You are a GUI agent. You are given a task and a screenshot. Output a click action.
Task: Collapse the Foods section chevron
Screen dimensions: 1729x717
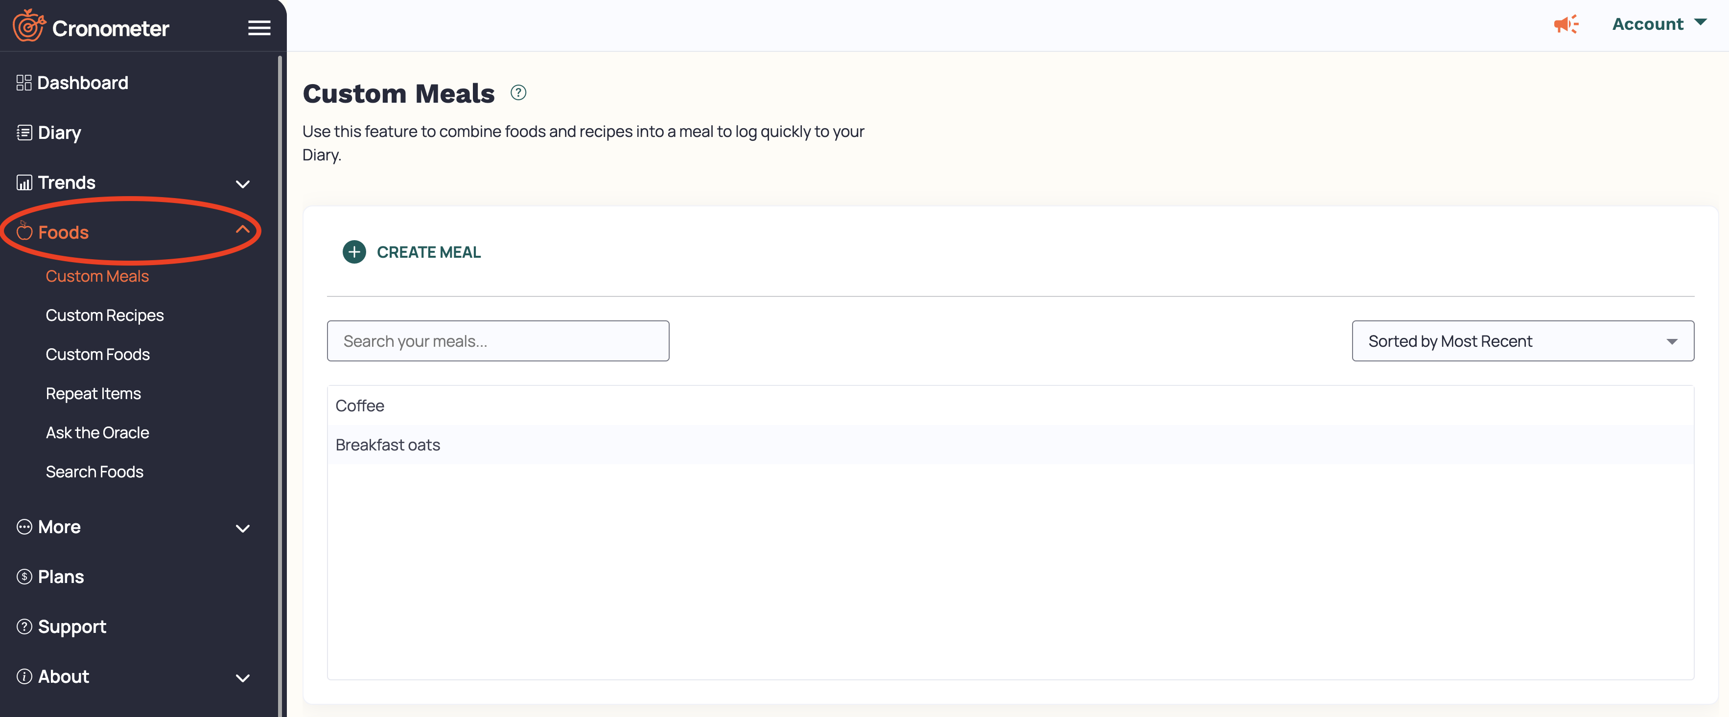243,229
